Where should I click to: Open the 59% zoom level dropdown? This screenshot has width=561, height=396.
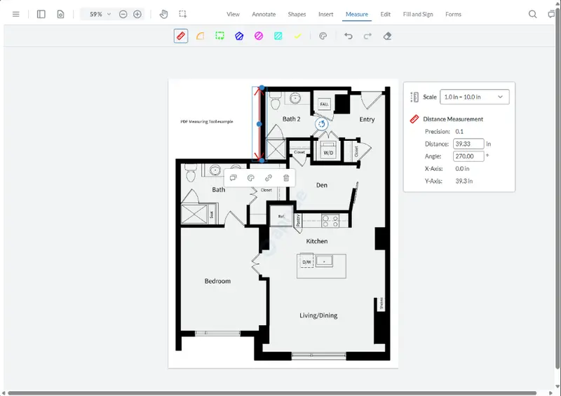100,14
